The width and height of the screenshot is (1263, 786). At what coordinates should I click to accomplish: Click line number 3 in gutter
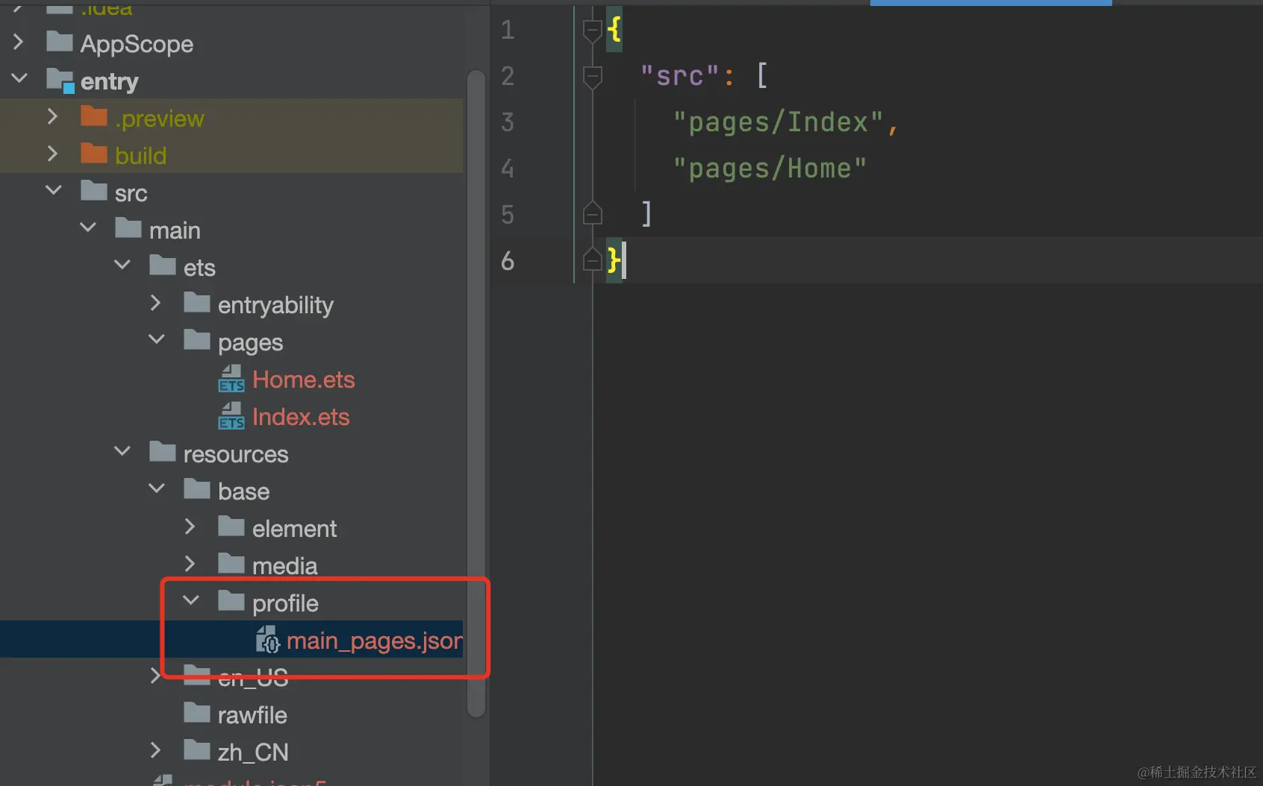(x=508, y=122)
